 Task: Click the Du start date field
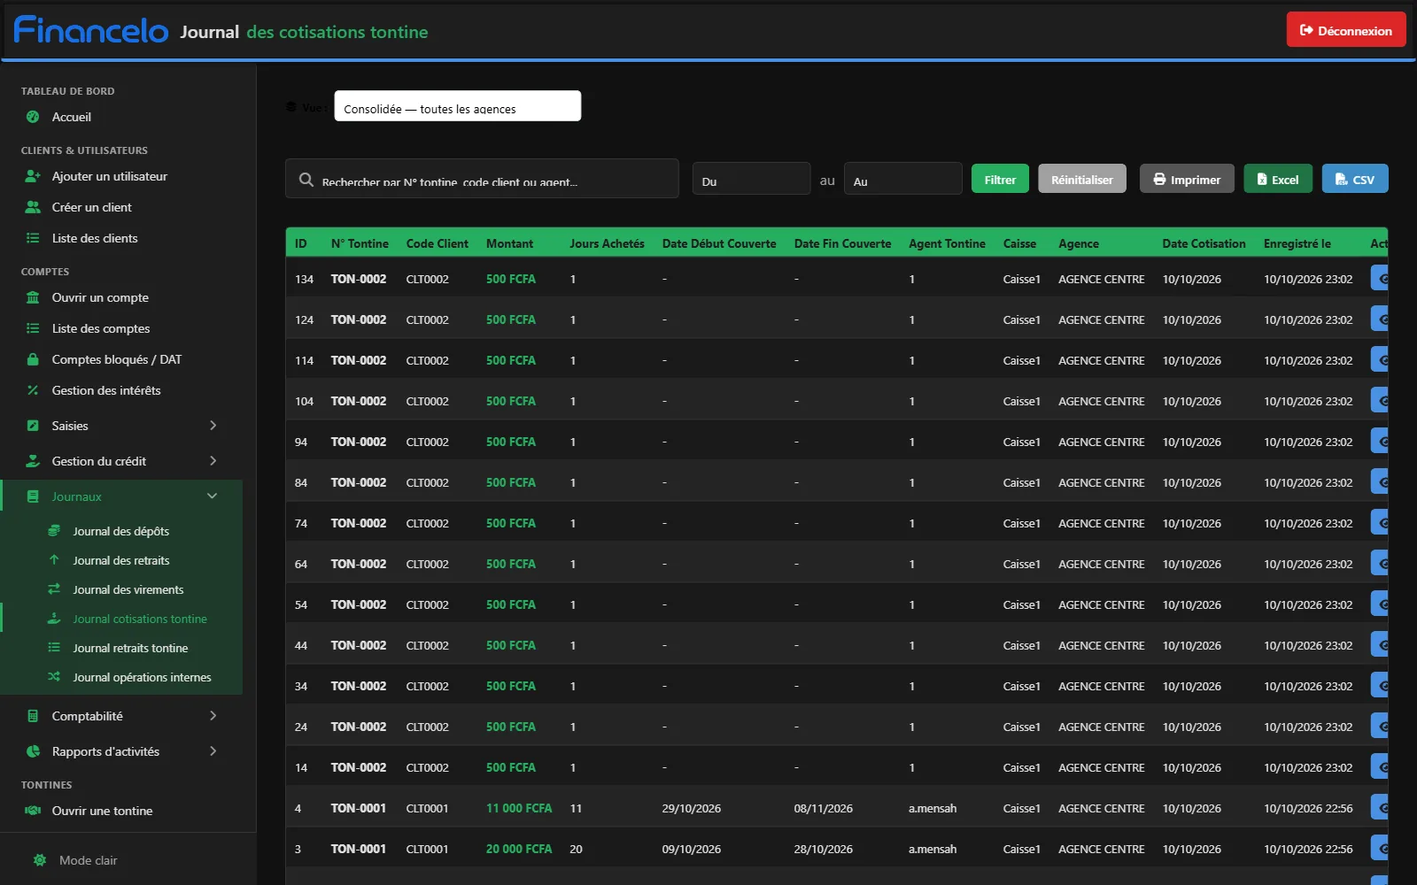click(x=751, y=179)
